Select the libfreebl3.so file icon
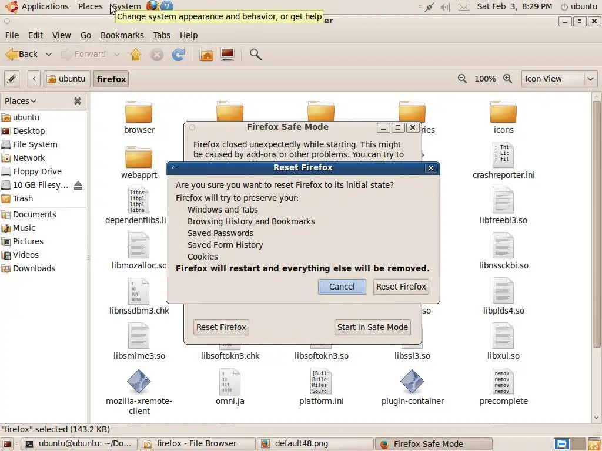Image resolution: width=602 pixels, height=451 pixels. tap(503, 200)
